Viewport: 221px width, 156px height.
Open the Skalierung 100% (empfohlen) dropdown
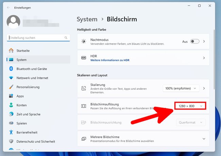(x=181, y=88)
